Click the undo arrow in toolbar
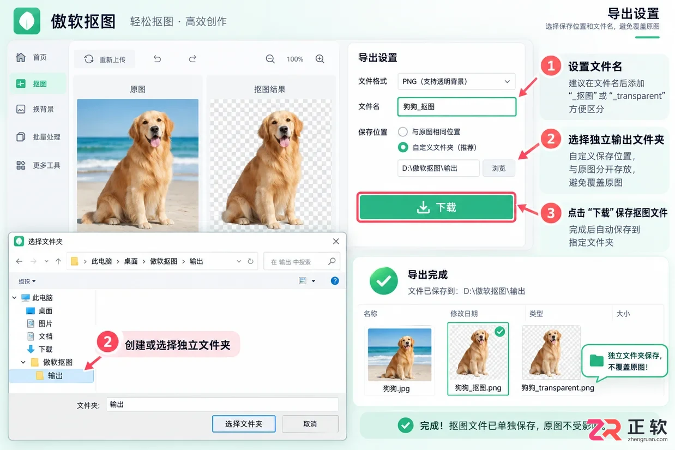The height and width of the screenshot is (450, 675). (157, 59)
